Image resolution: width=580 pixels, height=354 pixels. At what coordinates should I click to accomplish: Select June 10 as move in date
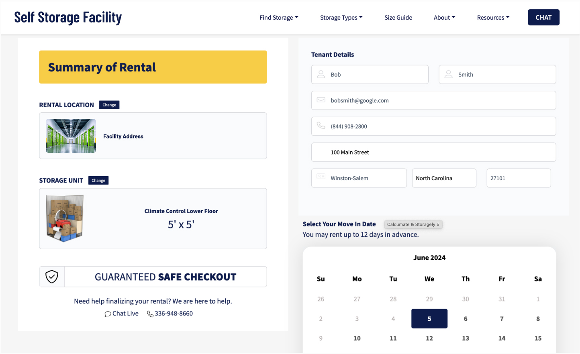357,338
